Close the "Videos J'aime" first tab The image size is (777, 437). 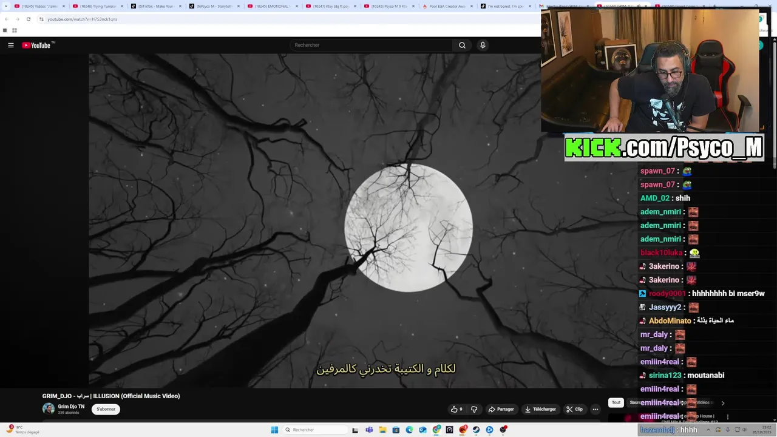point(63,6)
